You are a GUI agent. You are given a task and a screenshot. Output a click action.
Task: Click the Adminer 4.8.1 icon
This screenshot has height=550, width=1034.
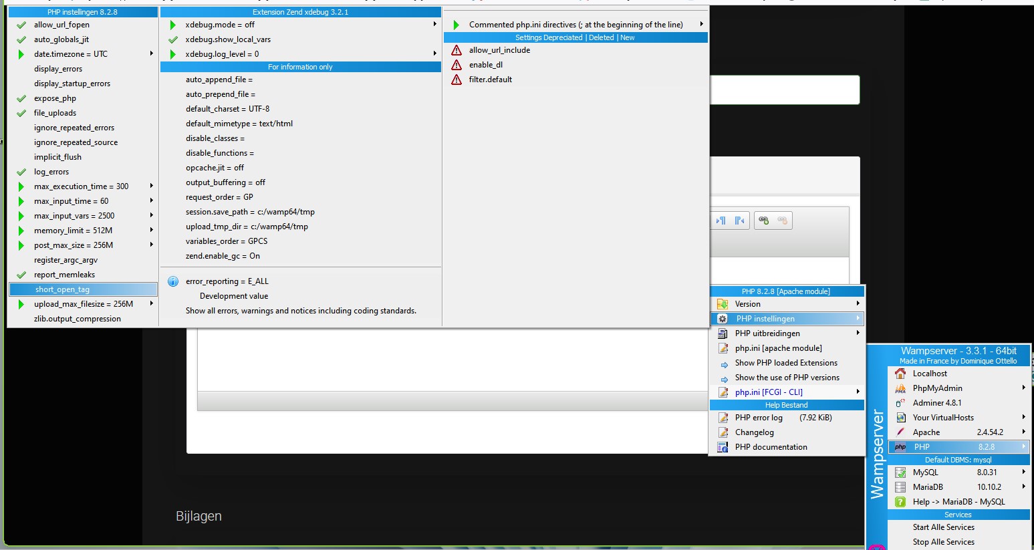900,403
